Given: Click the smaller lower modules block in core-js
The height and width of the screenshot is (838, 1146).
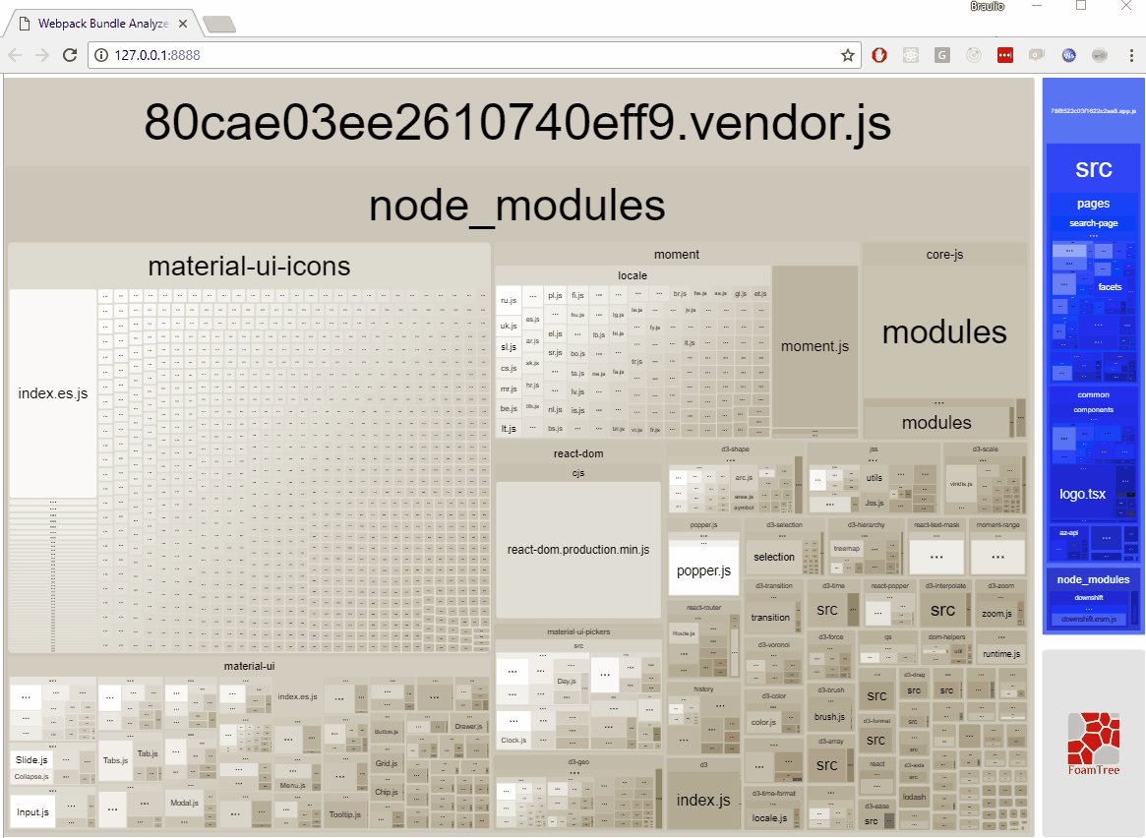Looking at the screenshot, I should (x=936, y=423).
